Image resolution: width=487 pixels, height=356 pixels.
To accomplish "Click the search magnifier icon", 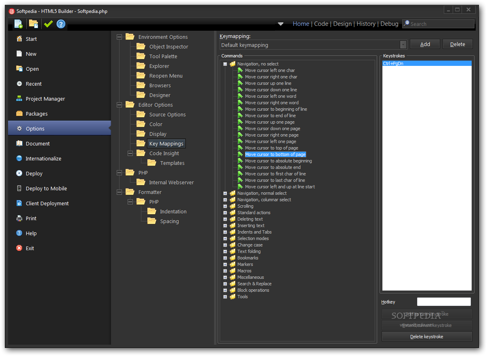I will click(x=406, y=23).
